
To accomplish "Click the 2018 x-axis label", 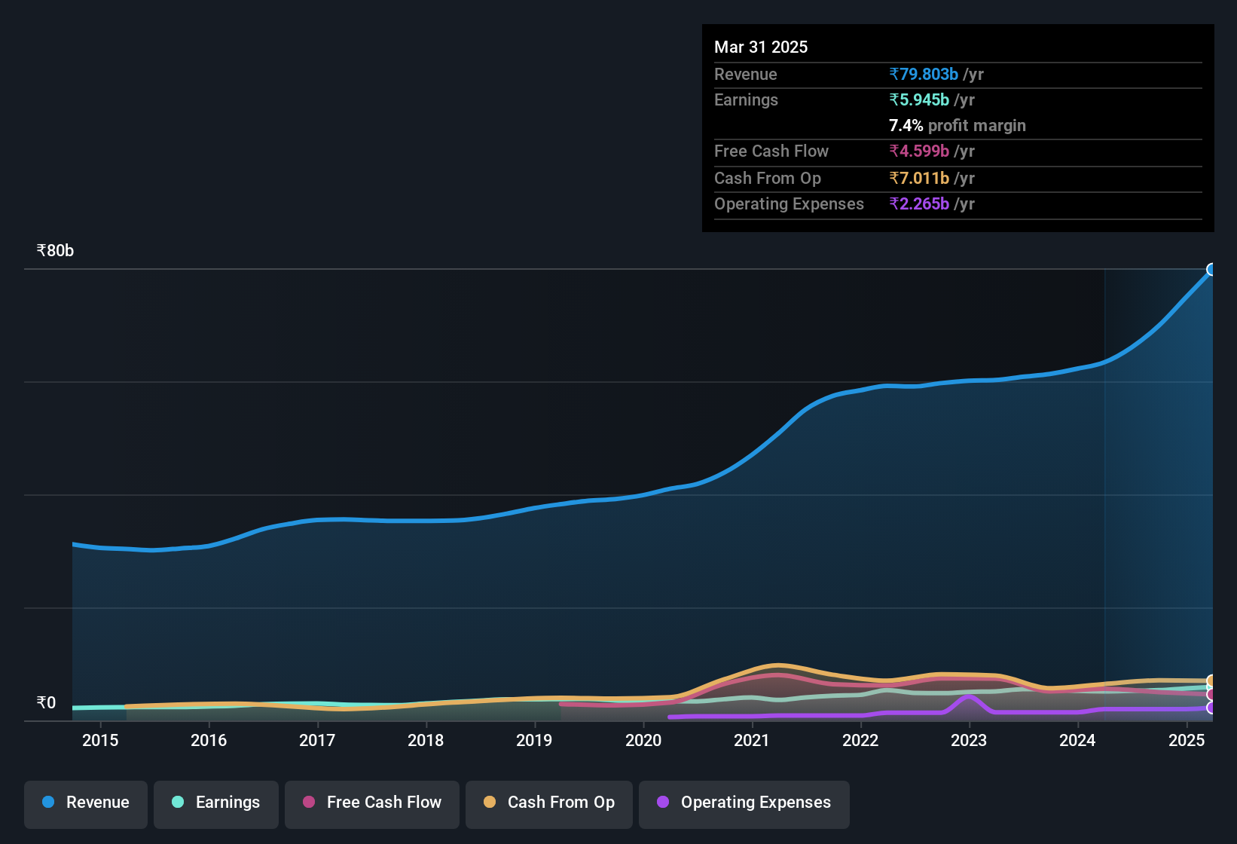I will pos(426,741).
